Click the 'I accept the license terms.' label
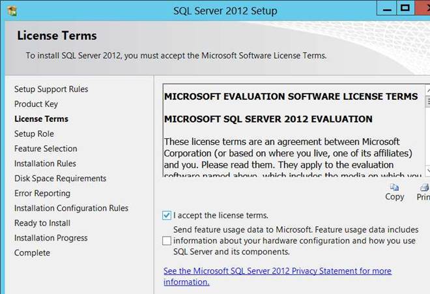Image resolution: width=430 pixels, height=294 pixels. (x=220, y=216)
